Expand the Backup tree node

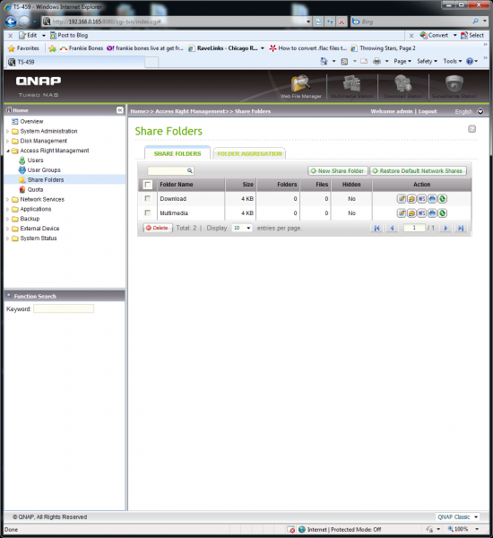point(7,219)
